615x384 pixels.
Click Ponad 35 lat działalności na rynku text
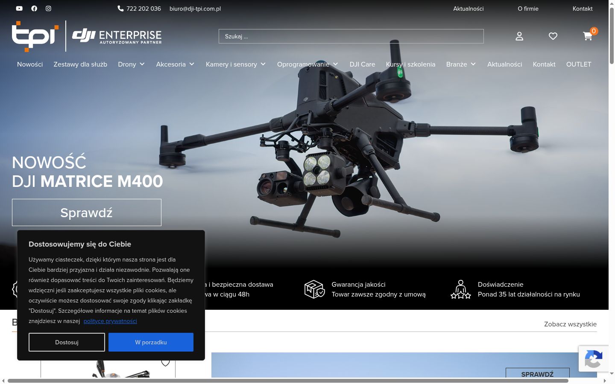pyautogui.click(x=529, y=294)
